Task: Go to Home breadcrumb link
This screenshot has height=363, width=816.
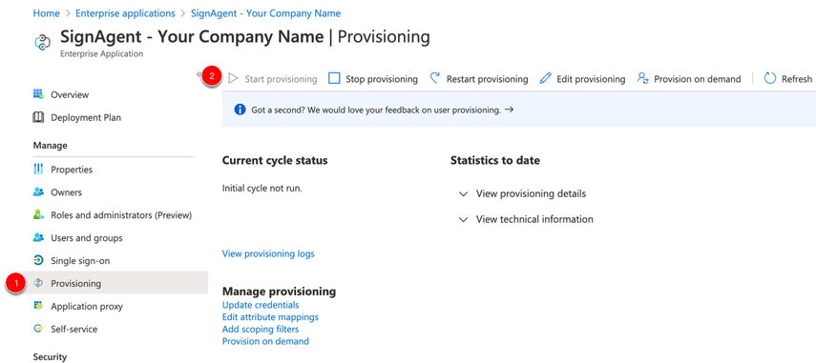Action: click(47, 13)
